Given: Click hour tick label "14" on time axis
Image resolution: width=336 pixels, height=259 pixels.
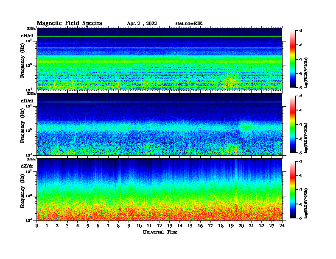Looking at the screenshot, I should (180, 226).
